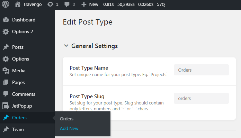Open the WordPress logo menu
241x138 pixels.
coord(6,4)
